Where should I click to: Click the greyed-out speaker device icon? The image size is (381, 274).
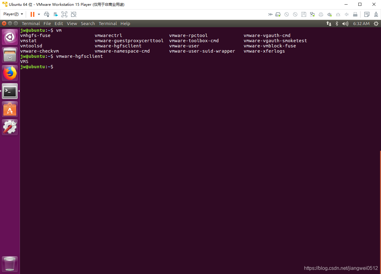pyautogui.click(x=347, y=14)
